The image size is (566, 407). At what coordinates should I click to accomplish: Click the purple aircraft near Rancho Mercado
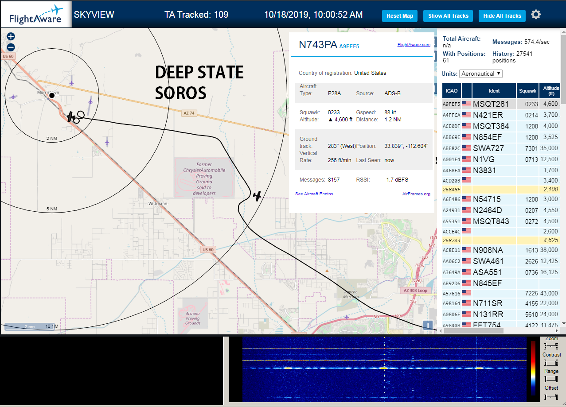click(x=347, y=317)
